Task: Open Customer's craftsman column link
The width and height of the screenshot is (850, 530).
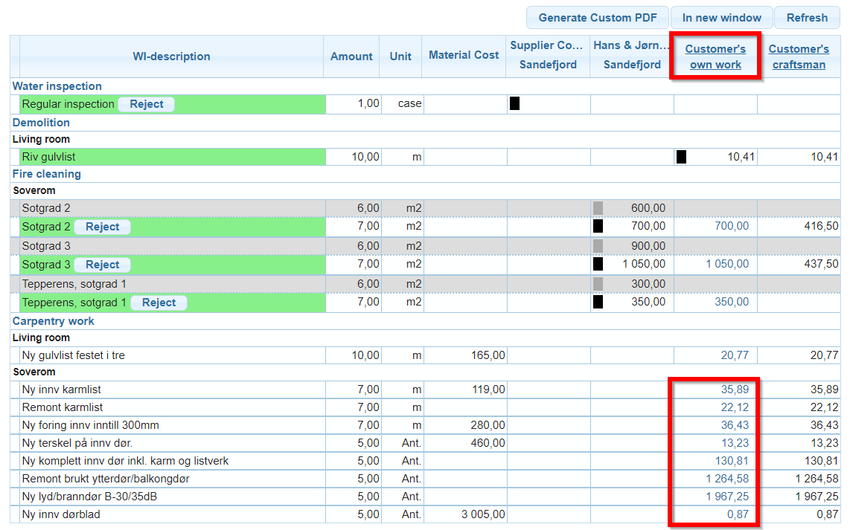Action: pyautogui.click(x=798, y=56)
